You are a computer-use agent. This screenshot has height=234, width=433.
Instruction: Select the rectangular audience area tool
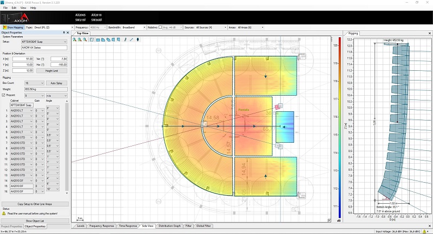click(98, 40)
